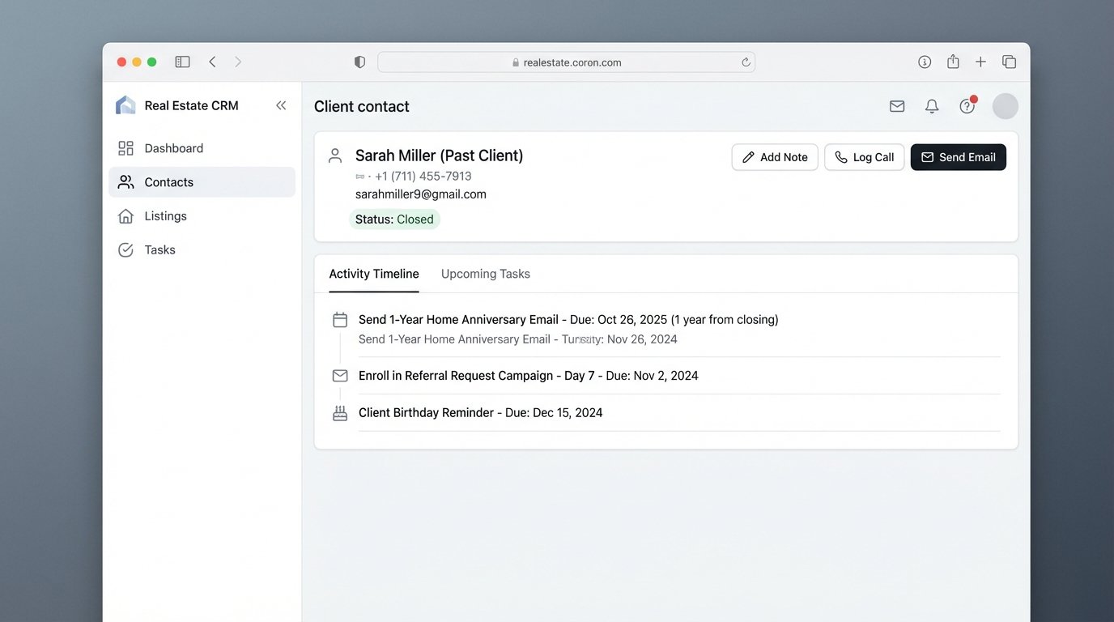Collapse the sidebar with the double chevron
Screen dimensions: 1114x622
[281, 104]
